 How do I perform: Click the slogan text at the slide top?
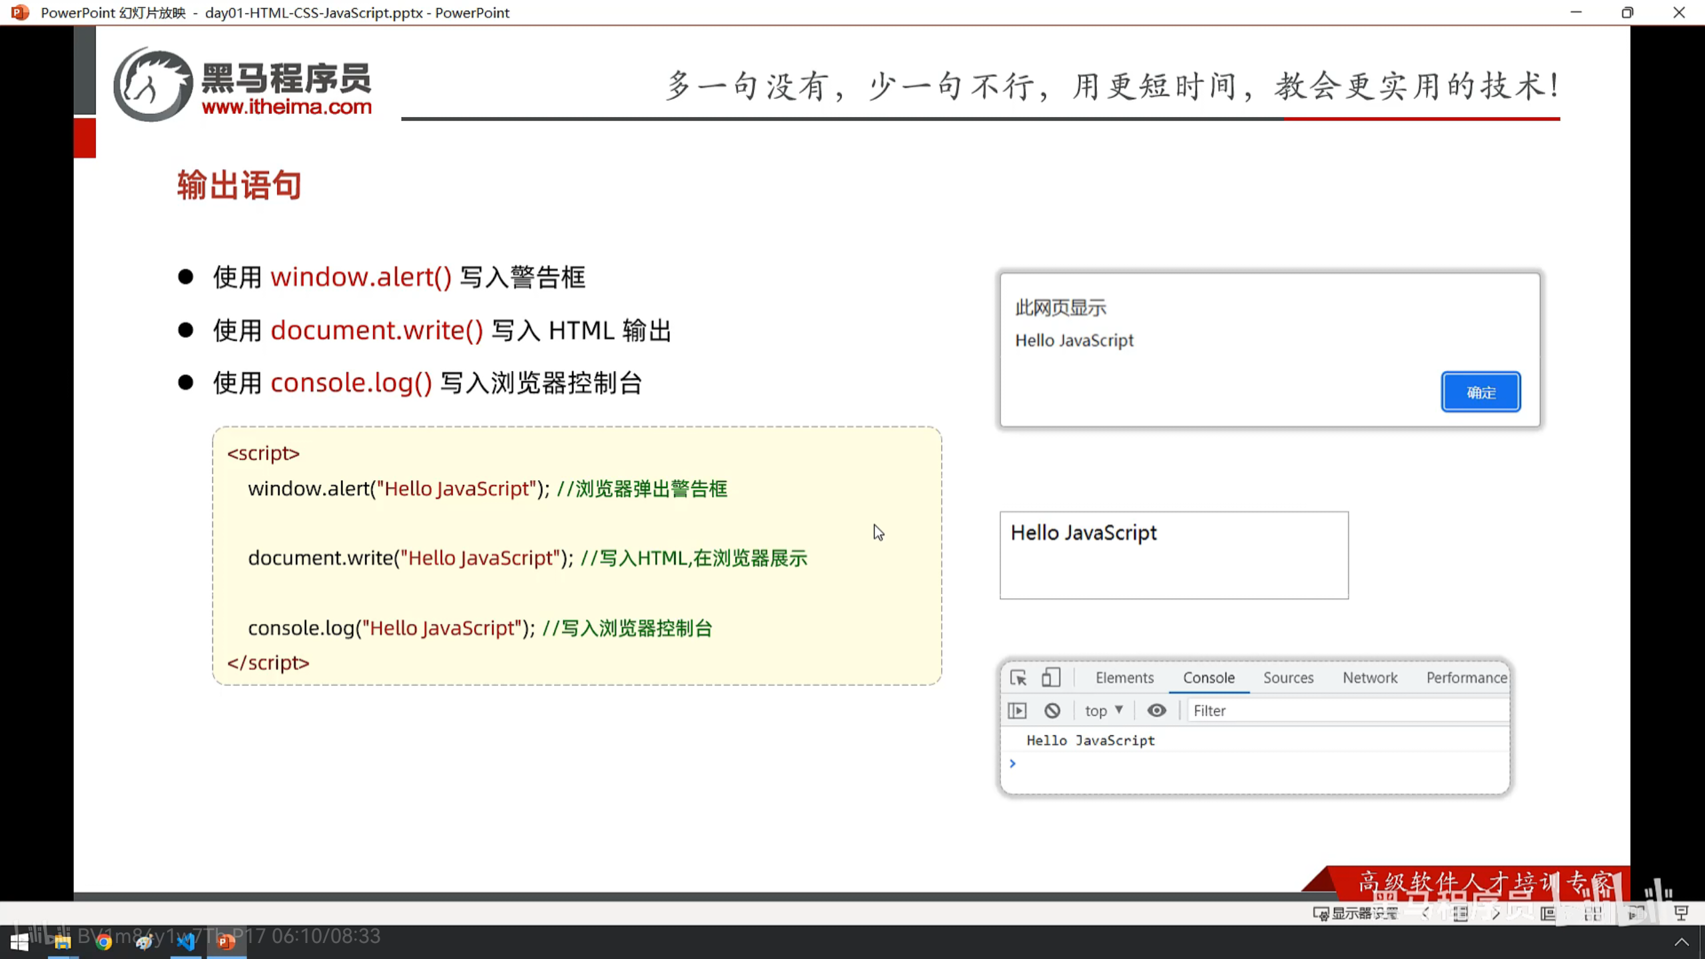click(x=1112, y=86)
